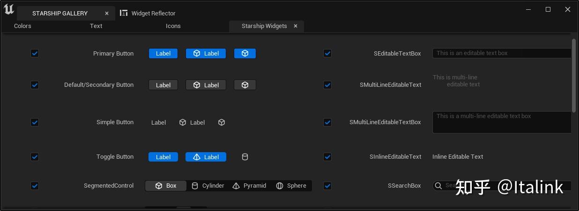Click the icon-only cube Primary Button
579x211 pixels.
point(245,54)
